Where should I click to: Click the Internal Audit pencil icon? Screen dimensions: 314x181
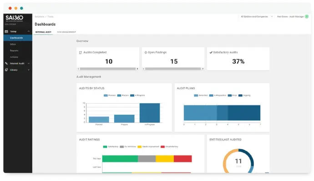[6, 64]
